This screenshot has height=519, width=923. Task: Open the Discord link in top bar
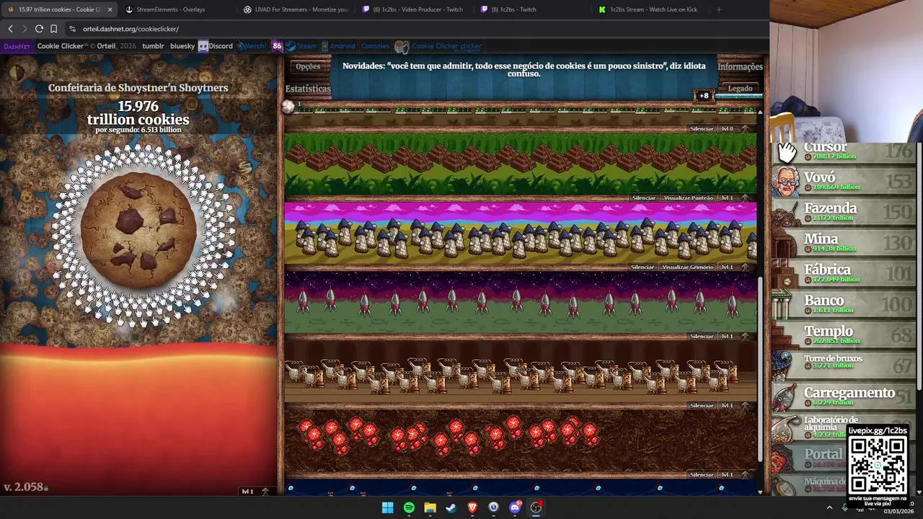click(216, 46)
